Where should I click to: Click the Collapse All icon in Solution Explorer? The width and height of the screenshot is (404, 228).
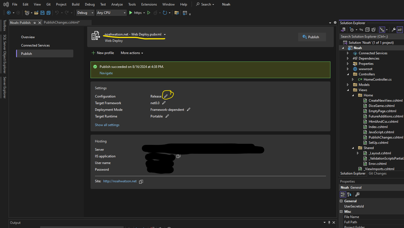click(367, 30)
